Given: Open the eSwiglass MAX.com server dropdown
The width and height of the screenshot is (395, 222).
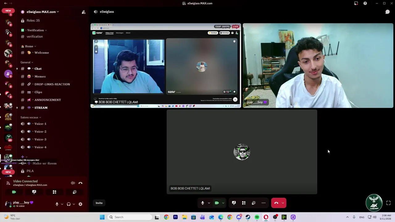Looking at the screenshot, I should point(43,12).
